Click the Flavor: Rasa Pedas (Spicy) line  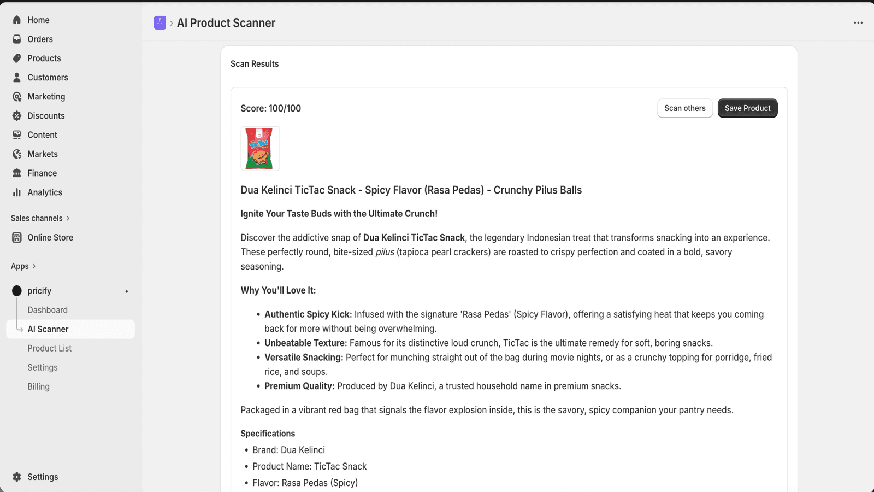[305, 483]
